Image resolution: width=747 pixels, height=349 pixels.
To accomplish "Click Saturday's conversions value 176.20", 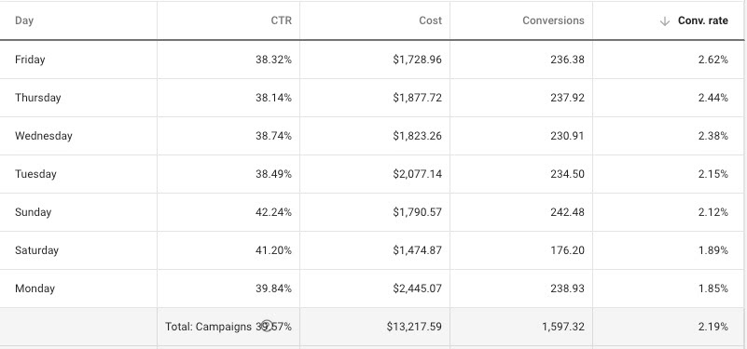I will coord(567,250).
